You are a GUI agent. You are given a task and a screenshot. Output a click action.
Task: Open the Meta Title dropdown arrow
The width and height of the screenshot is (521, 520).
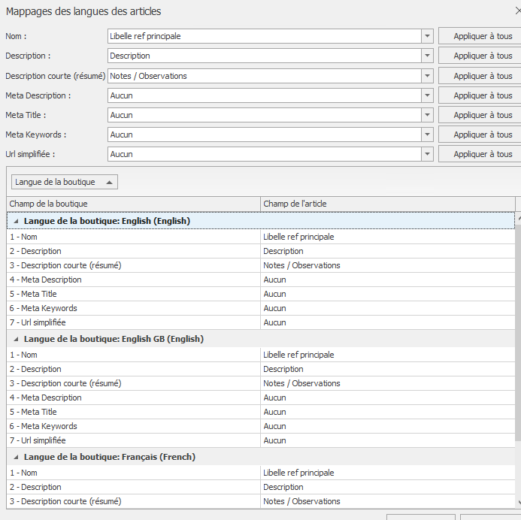(427, 115)
